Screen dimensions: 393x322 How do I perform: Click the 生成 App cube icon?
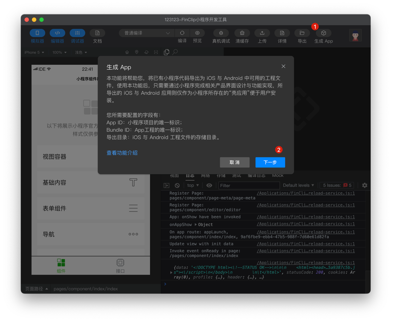coord(324,33)
